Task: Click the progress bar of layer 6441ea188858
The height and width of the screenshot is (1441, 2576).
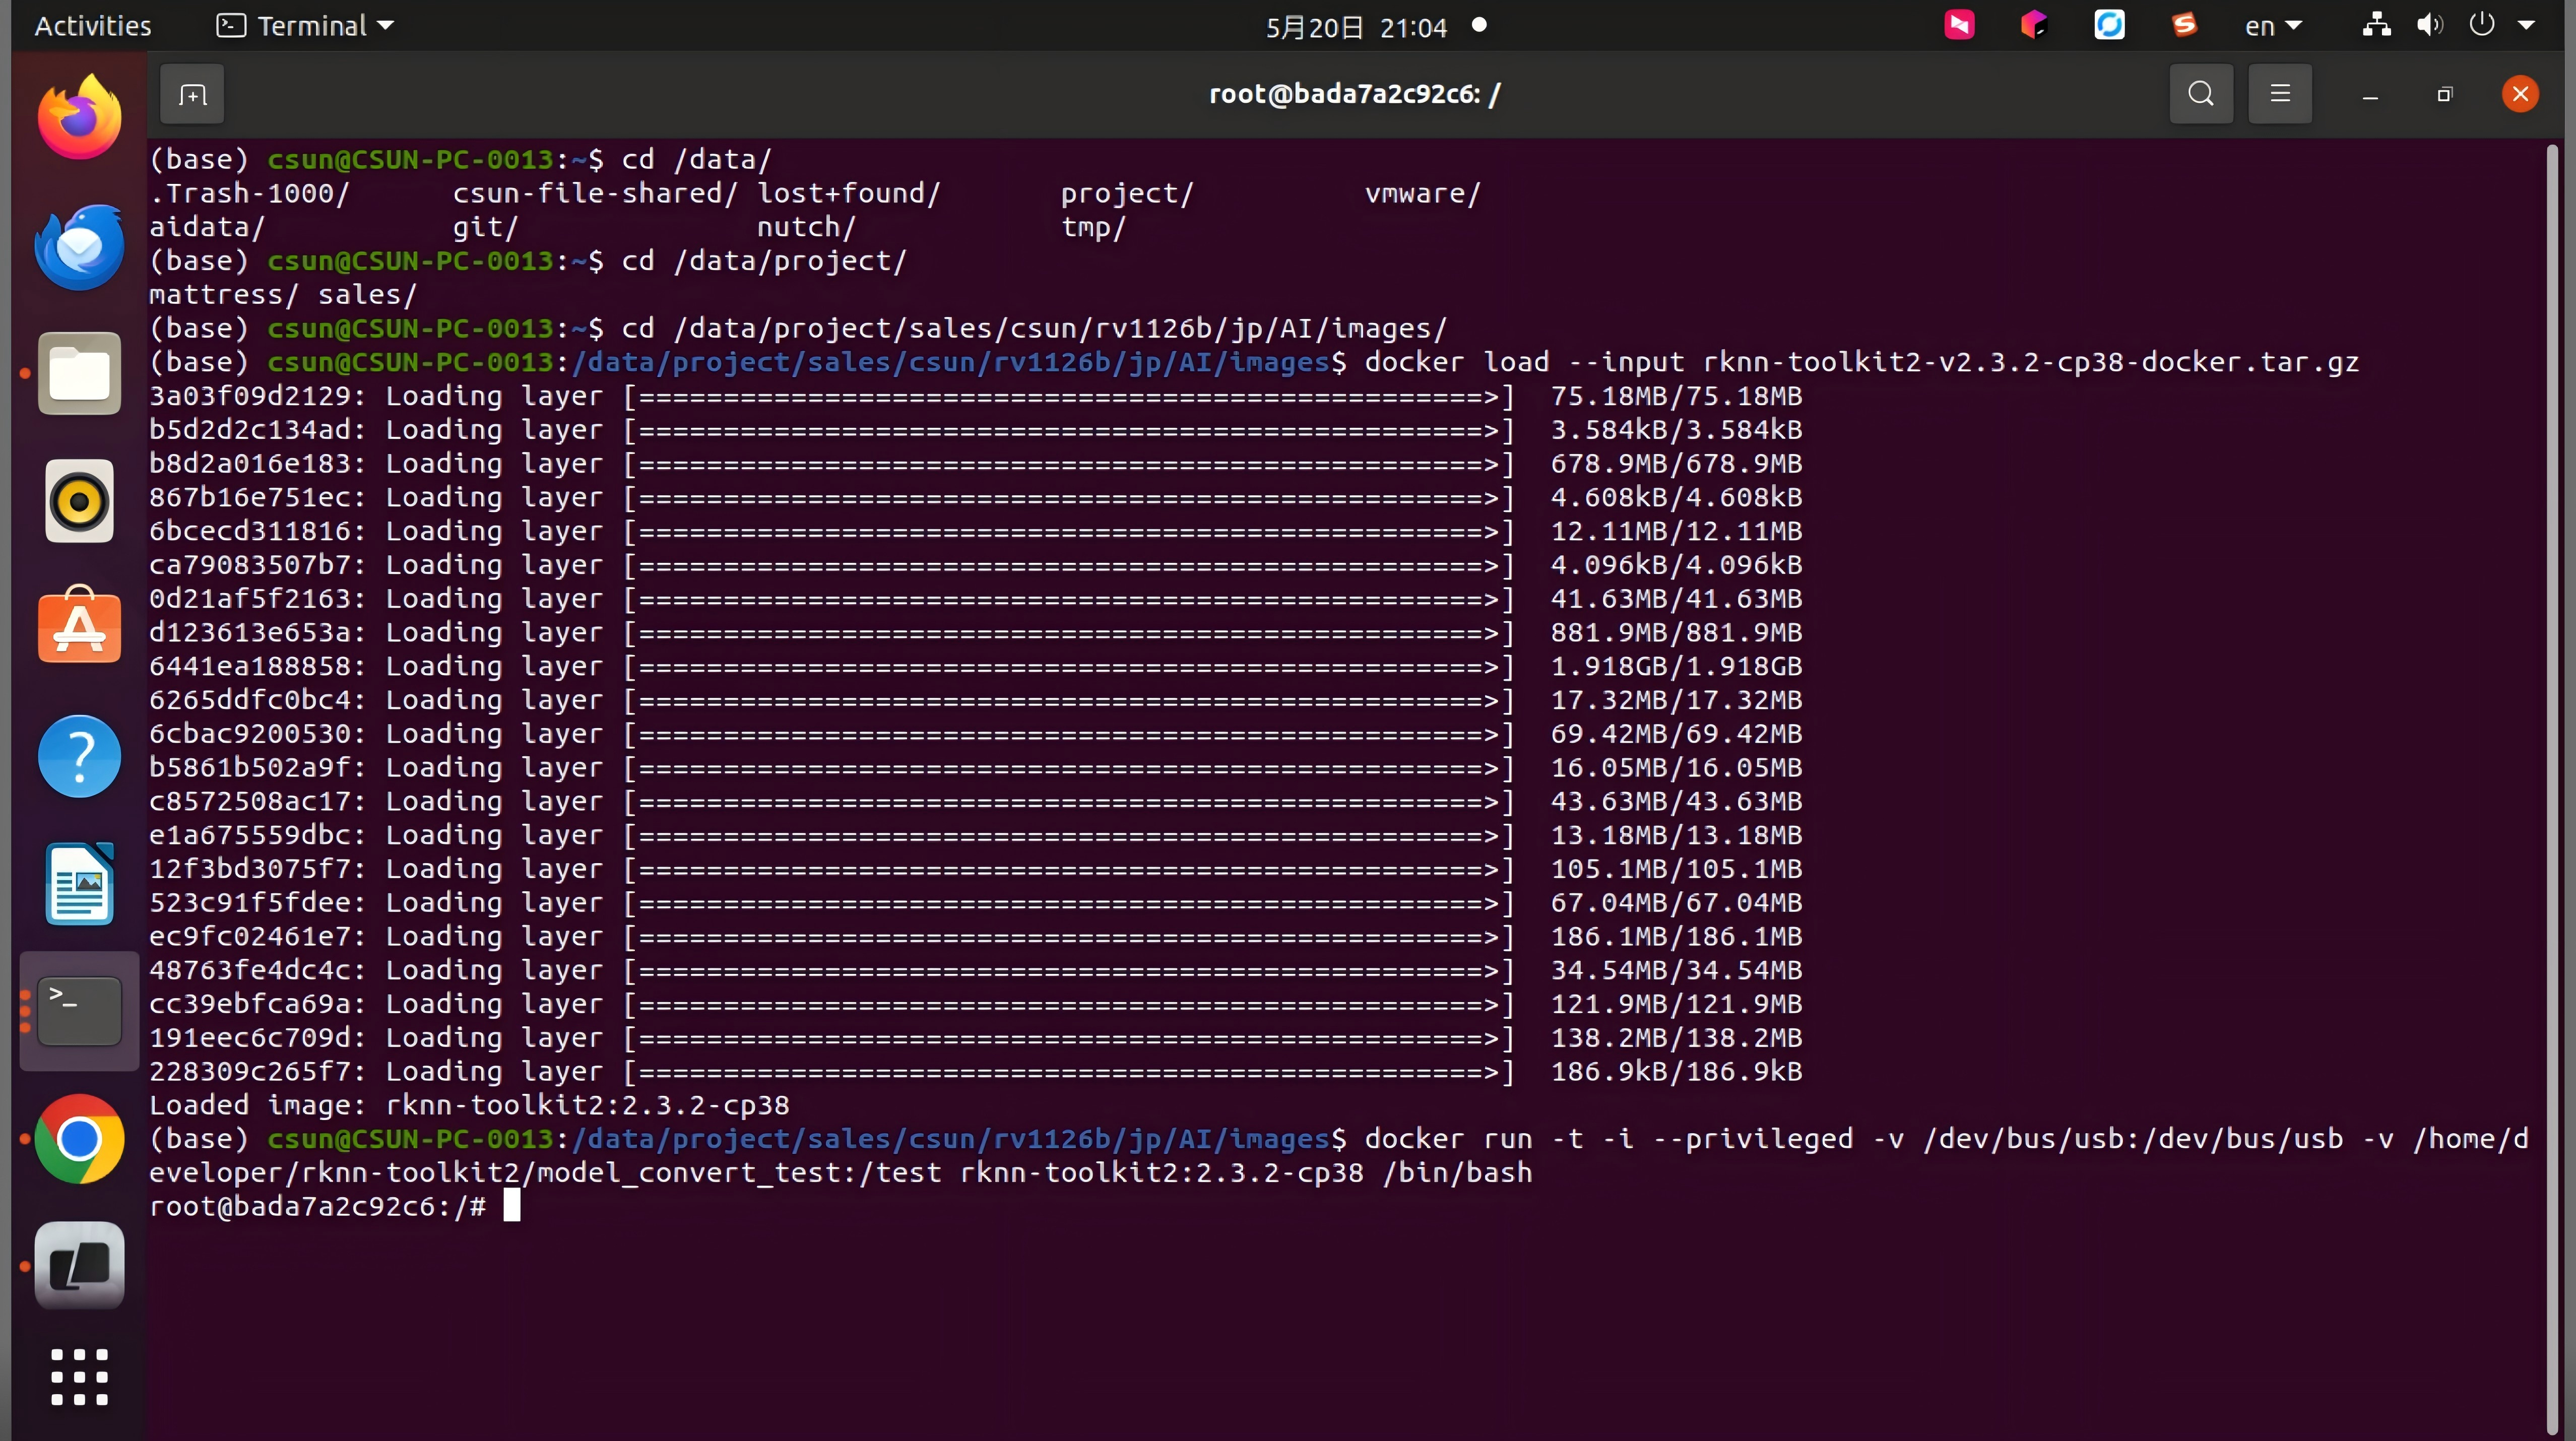Action: 1069,667
